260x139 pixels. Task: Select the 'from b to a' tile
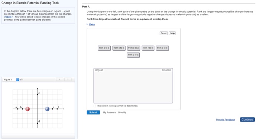[133, 55]
